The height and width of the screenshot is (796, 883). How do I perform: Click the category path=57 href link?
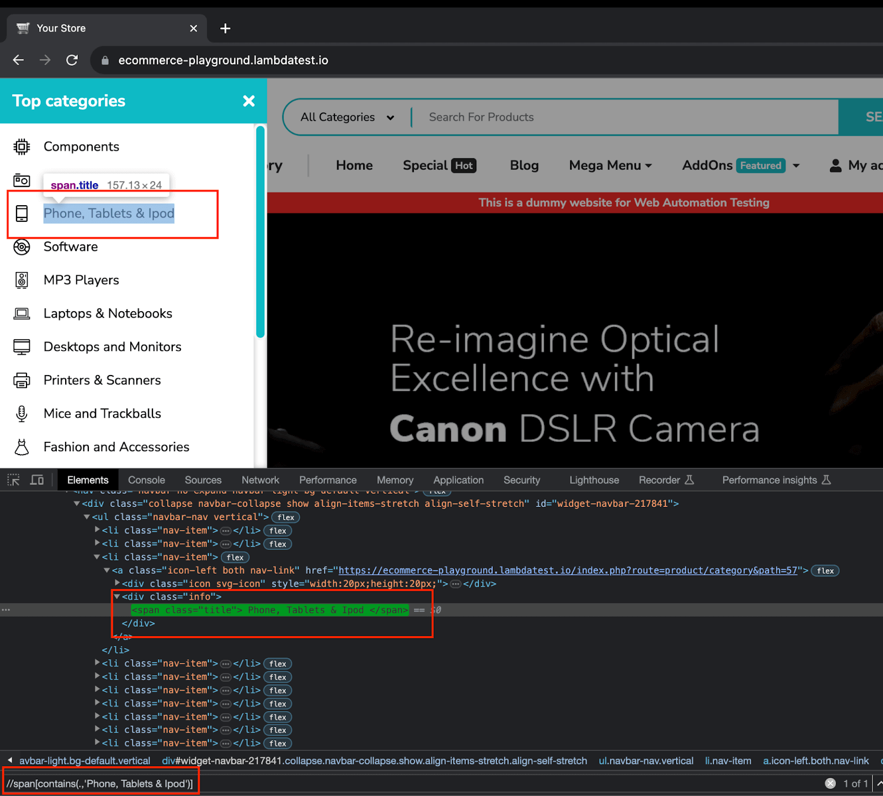568,570
